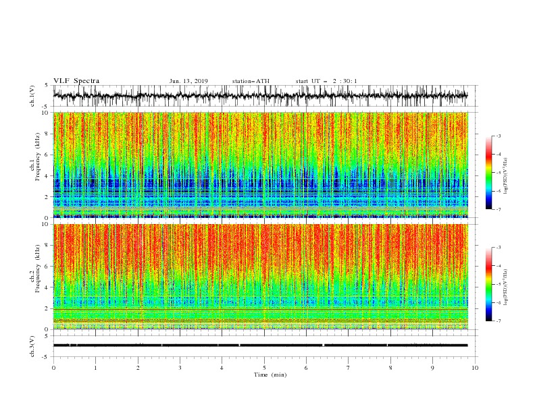Image resolution: width=535 pixels, height=413 pixels.
Task: Click time axis tick label "7"
Action: pos(349,368)
